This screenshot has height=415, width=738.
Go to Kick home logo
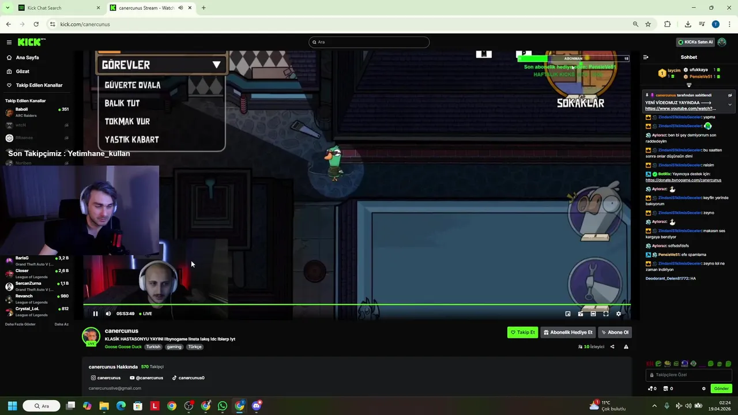(x=31, y=42)
